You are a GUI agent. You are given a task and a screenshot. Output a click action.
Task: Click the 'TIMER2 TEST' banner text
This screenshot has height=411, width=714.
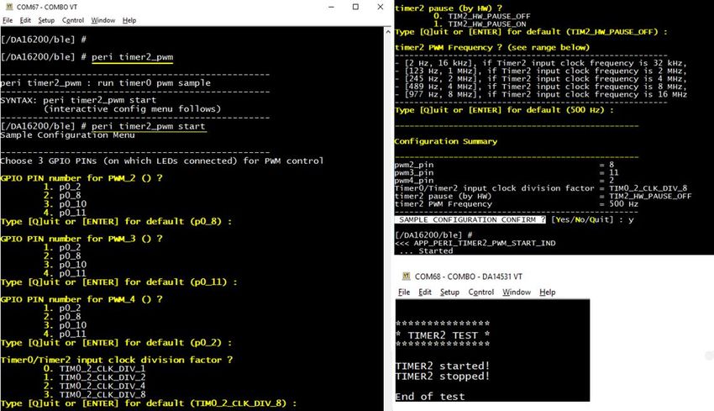pyautogui.click(x=443, y=335)
